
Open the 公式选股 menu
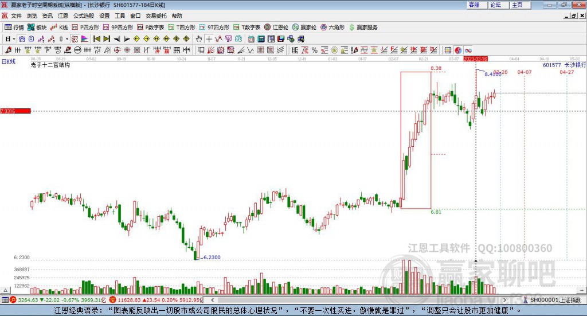click(84, 15)
